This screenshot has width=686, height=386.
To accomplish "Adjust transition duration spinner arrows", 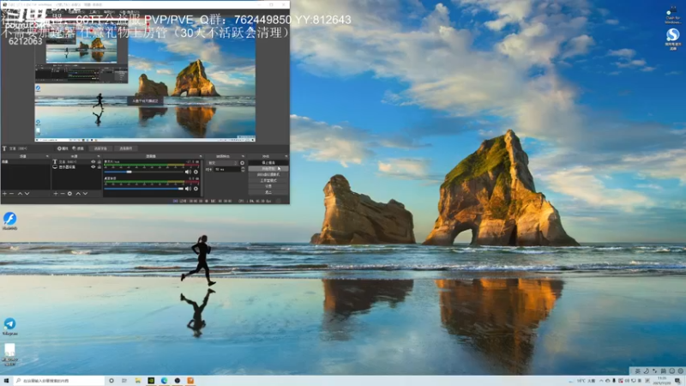I will pyautogui.click(x=244, y=169).
